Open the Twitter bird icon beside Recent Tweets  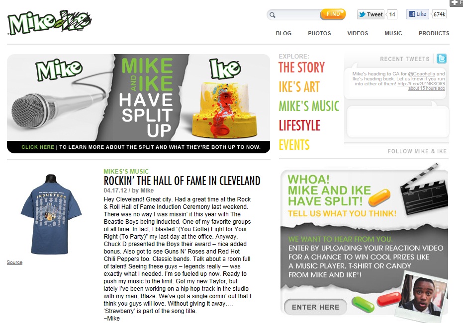(442, 59)
